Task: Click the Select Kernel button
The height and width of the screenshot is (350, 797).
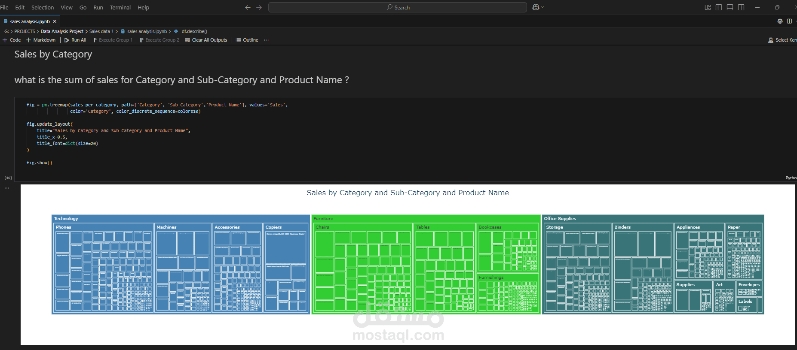Action: click(783, 40)
